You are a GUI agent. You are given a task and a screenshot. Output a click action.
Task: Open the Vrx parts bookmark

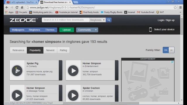pos(21,12)
